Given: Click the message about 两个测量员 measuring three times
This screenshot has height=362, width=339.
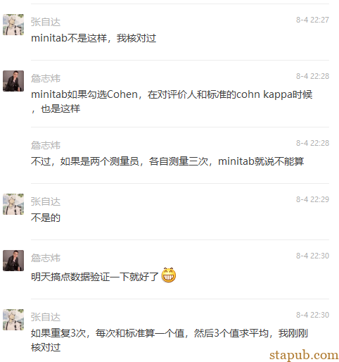Looking at the screenshot, I should pos(167,161).
